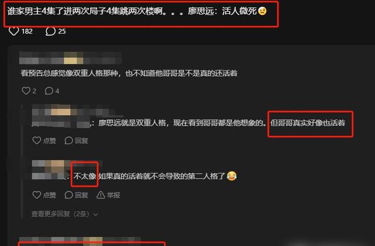Click comment text 看预告总感觉像双重人格那种
Screen dimensions: 375x246
tap(69, 73)
